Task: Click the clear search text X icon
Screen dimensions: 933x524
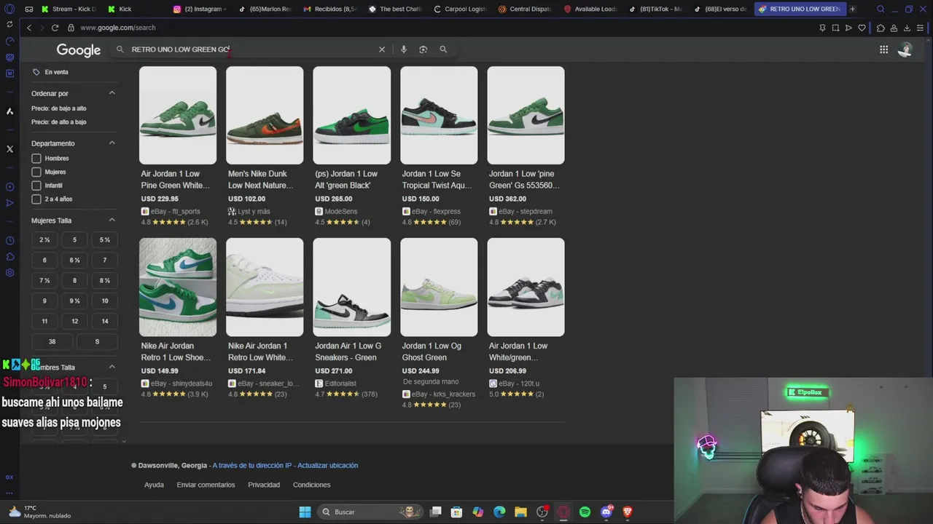Action: [x=381, y=49]
